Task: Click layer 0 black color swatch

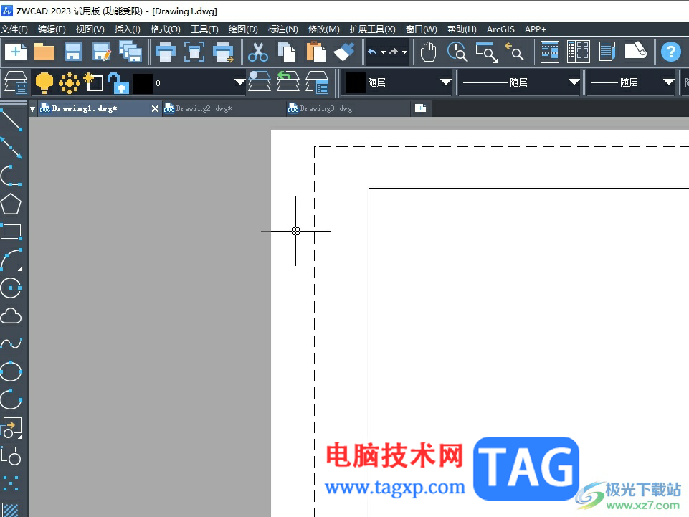Action: 143,83
